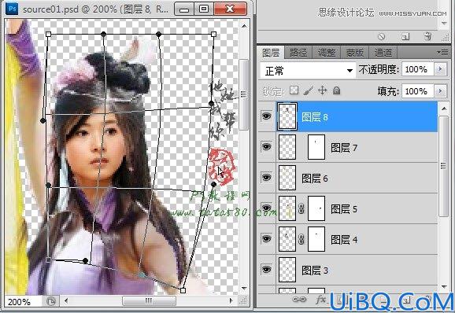Select 图层 5 mask thumbnail
This screenshot has height=313, width=455.
(x=316, y=208)
